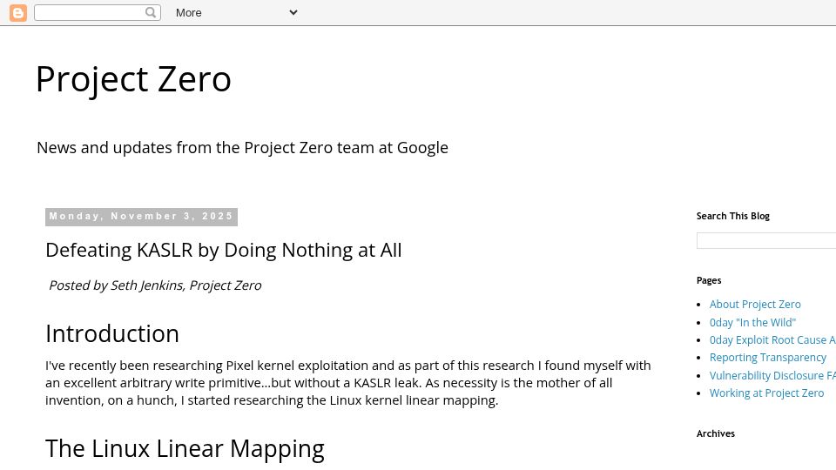Image resolution: width=836 pixels, height=470 pixels.
Task: Click the magnifier icon in navbar search
Action: pos(151,12)
